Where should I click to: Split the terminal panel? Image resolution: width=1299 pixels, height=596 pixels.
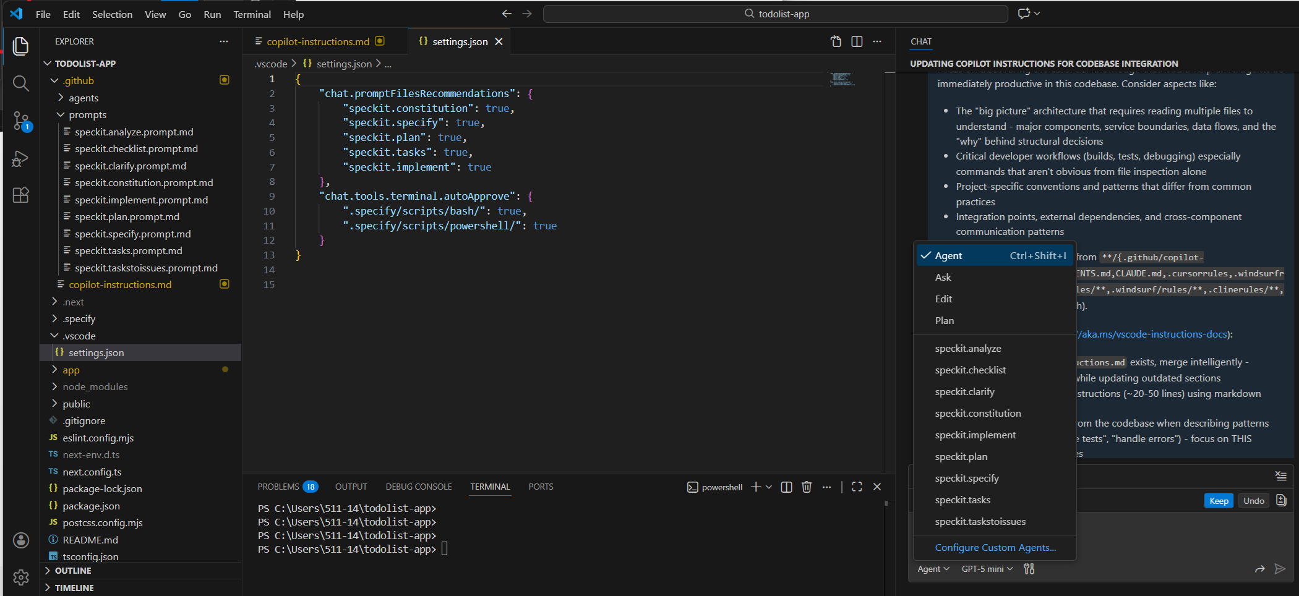point(786,487)
